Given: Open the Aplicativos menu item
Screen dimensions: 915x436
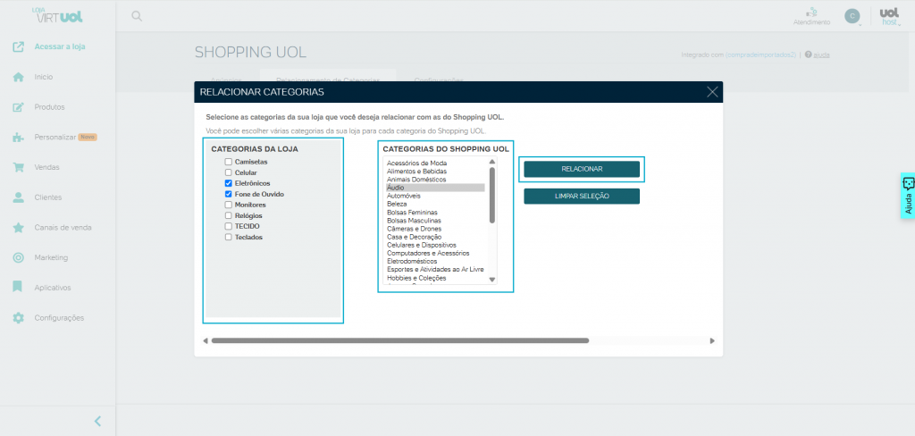Looking at the screenshot, I should (x=53, y=288).
